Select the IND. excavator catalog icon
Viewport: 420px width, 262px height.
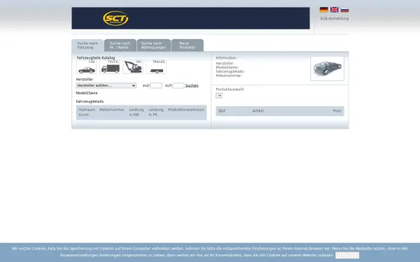(133, 66)
